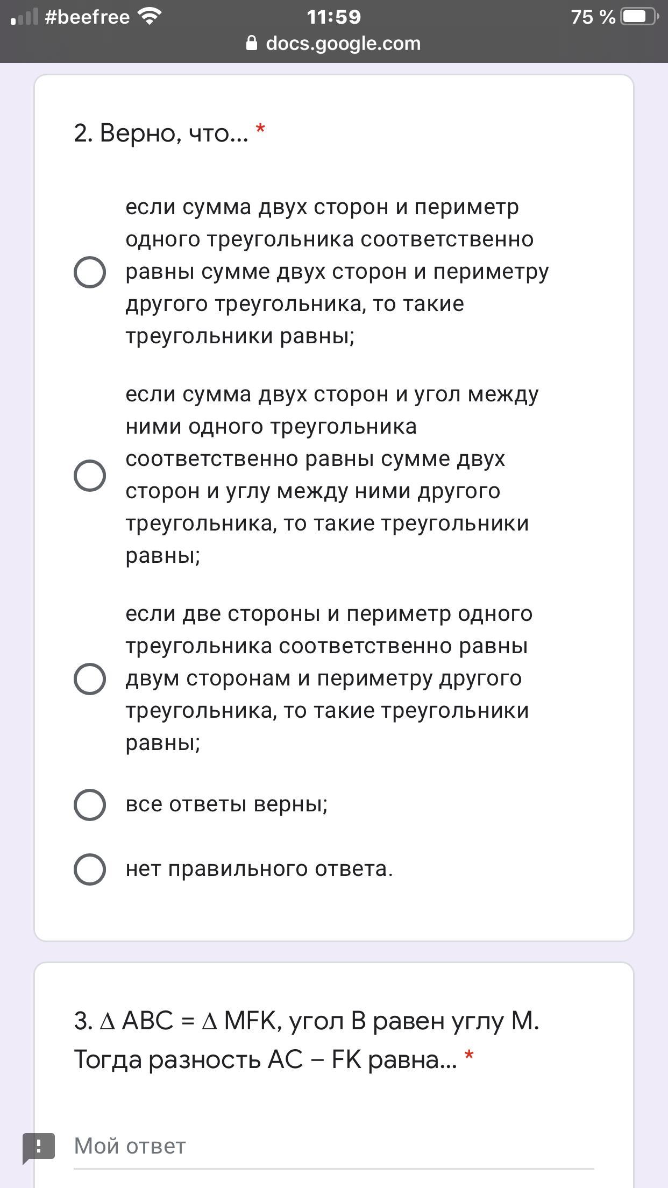Tap the cellular signal bars icon

tap(24, 17)
